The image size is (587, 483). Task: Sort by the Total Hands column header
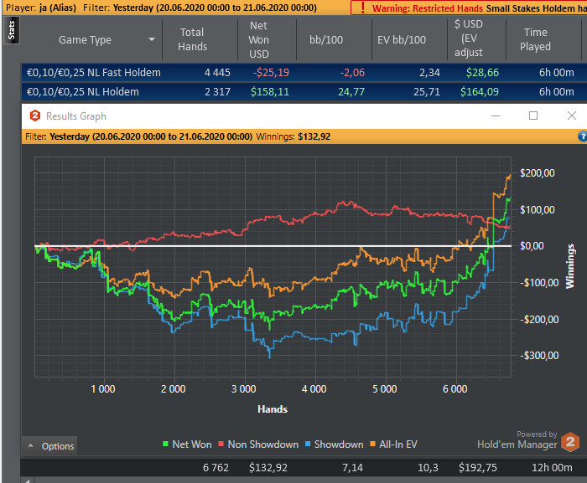click(x=192, y=39)
